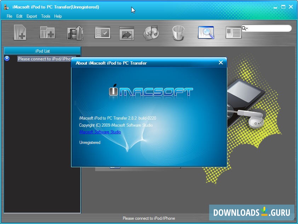Click the iMacsoft logo in About dialog
Viewport: 298px width, 224px height.
(x=151, y=92)
